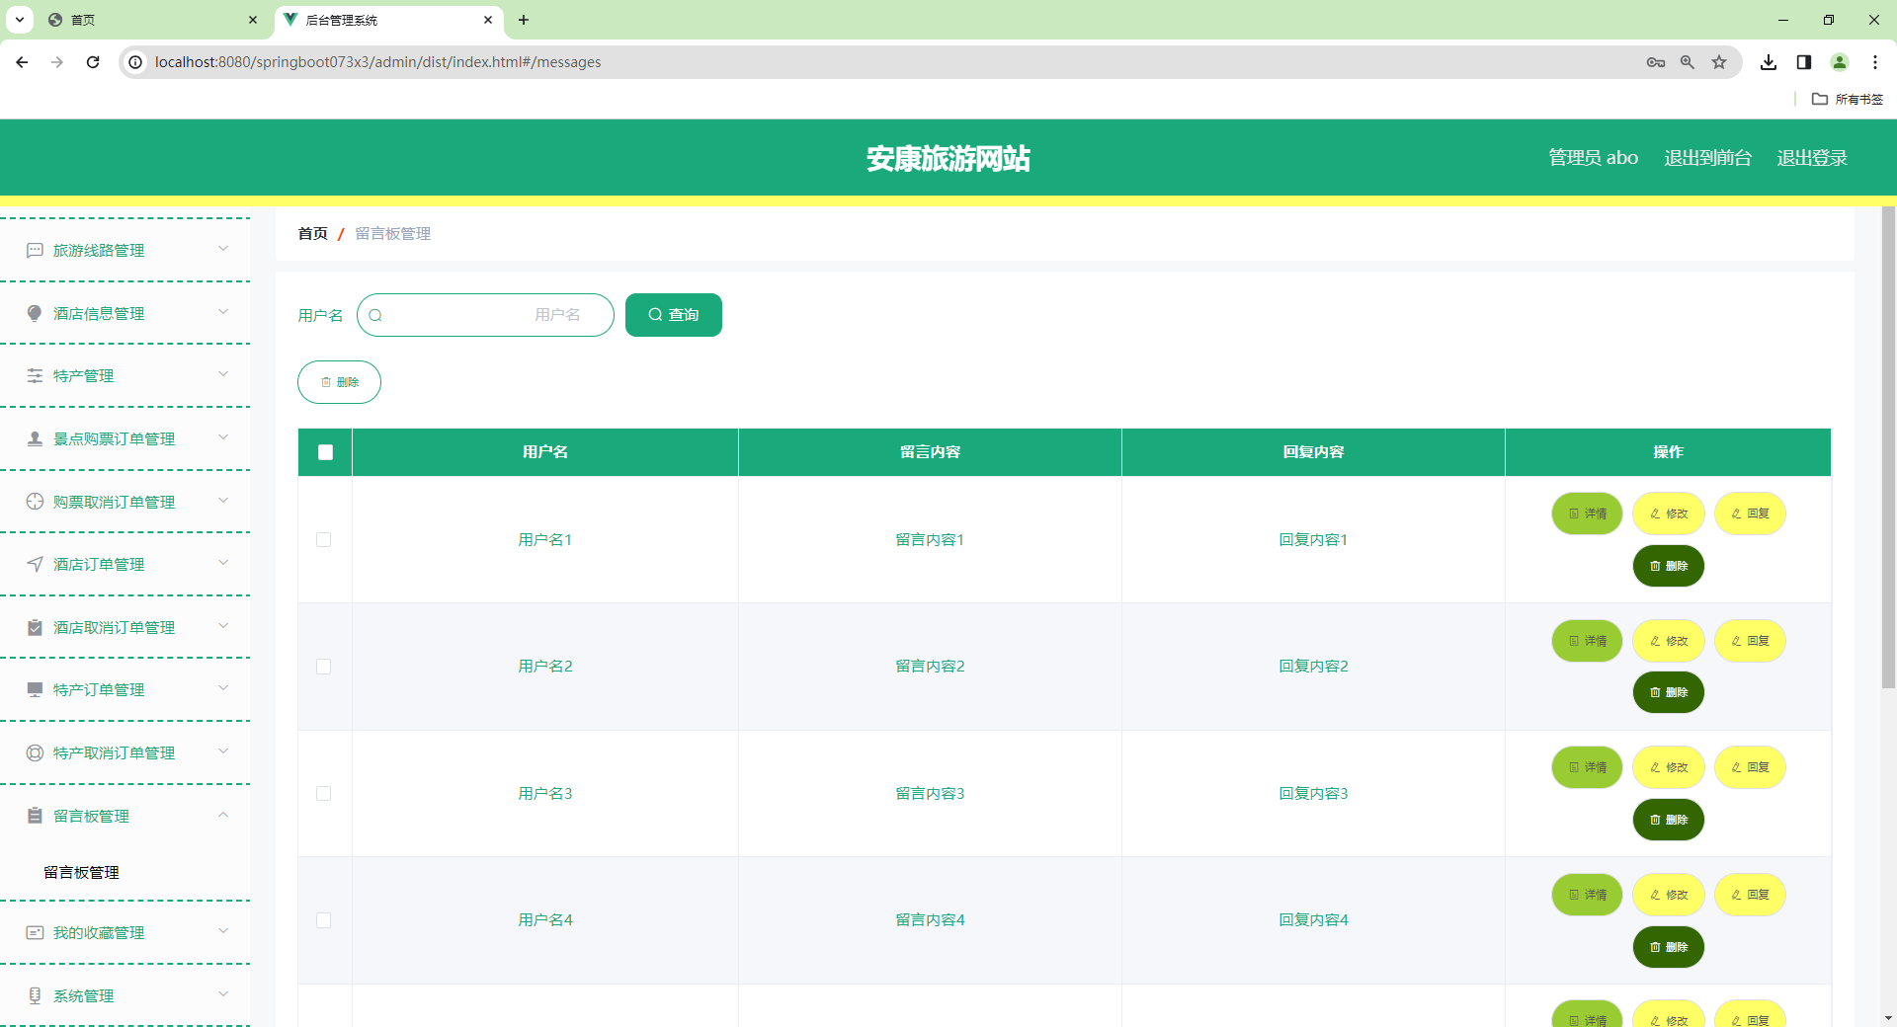Click the 旅游线路管理 sidebar icon
This screenshot has width=1897, height=1027.
(35, 251)
